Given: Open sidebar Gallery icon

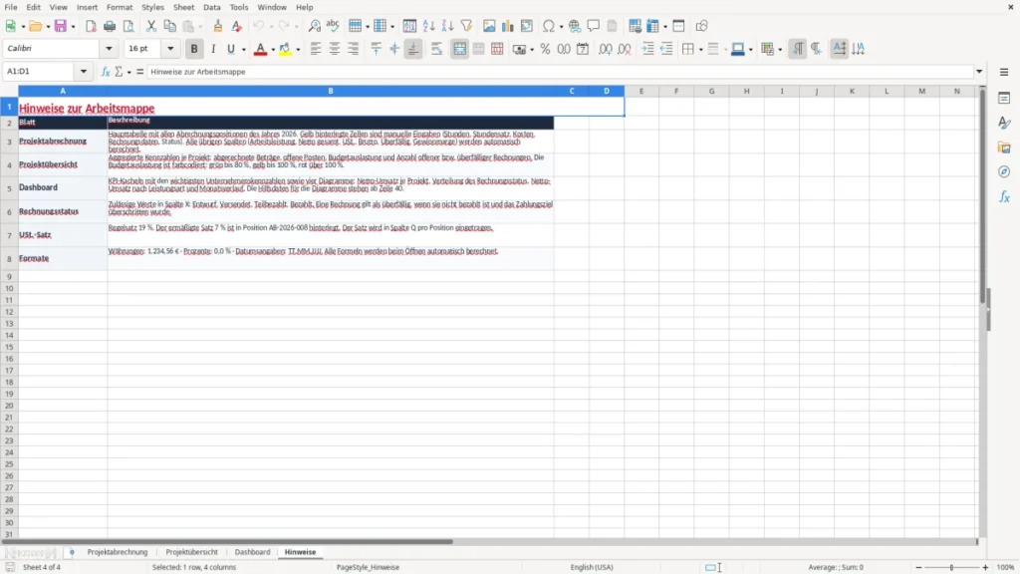Looking at the screenshot, I should coord(1004,147).
